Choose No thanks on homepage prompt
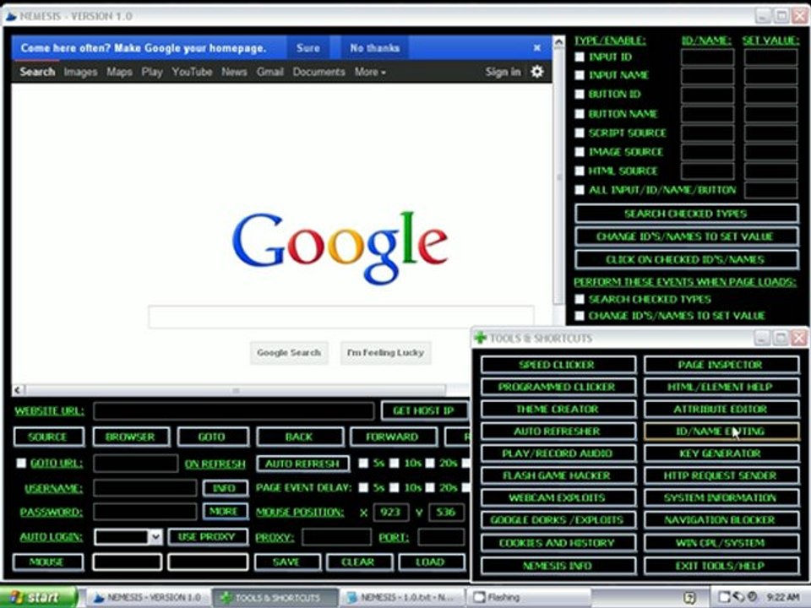Viewport: 811px width, 608px height. [x=374, y=48]
